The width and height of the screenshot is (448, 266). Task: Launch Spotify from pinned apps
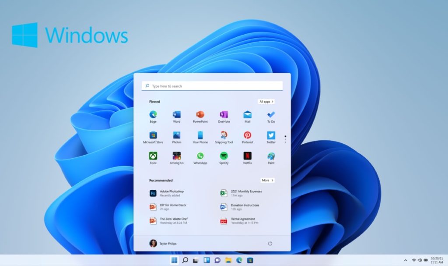[224, 158]
